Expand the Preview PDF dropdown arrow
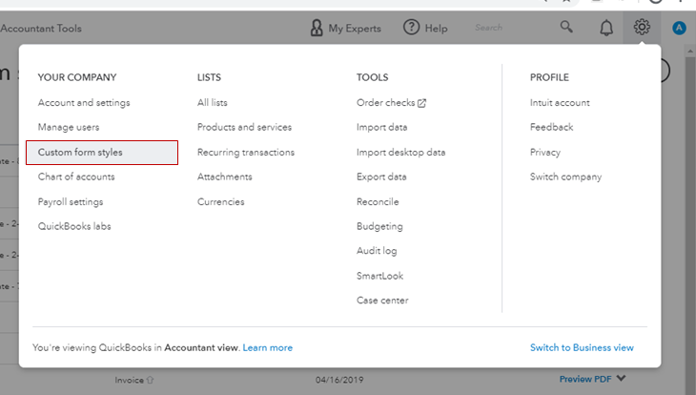 point(621,378)
